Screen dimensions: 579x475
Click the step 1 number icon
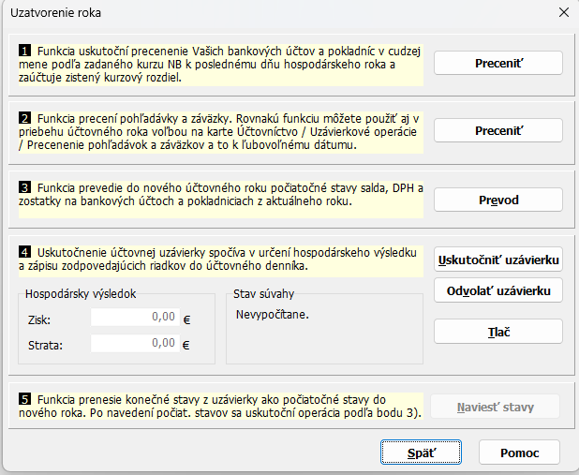click(x=25, y=50)
